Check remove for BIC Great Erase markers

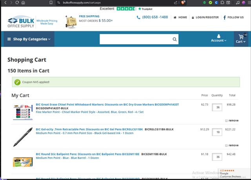pyautogui.click(x=226, y=121)
